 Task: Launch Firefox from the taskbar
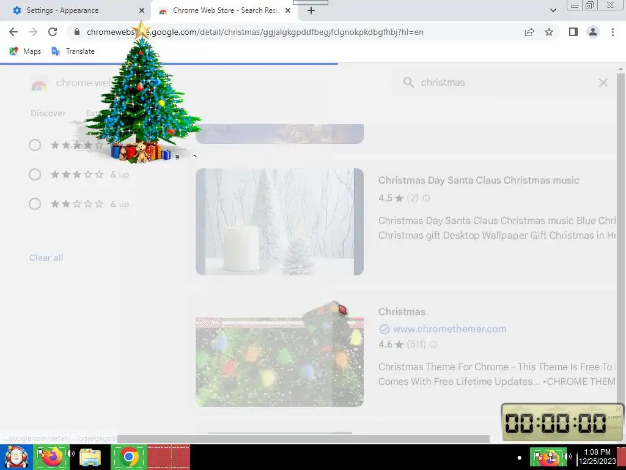coord(51,457)
